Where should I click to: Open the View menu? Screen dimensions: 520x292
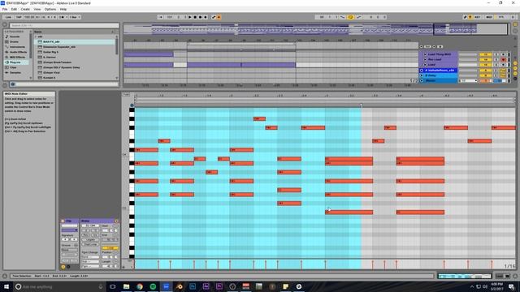pos(37,9)
